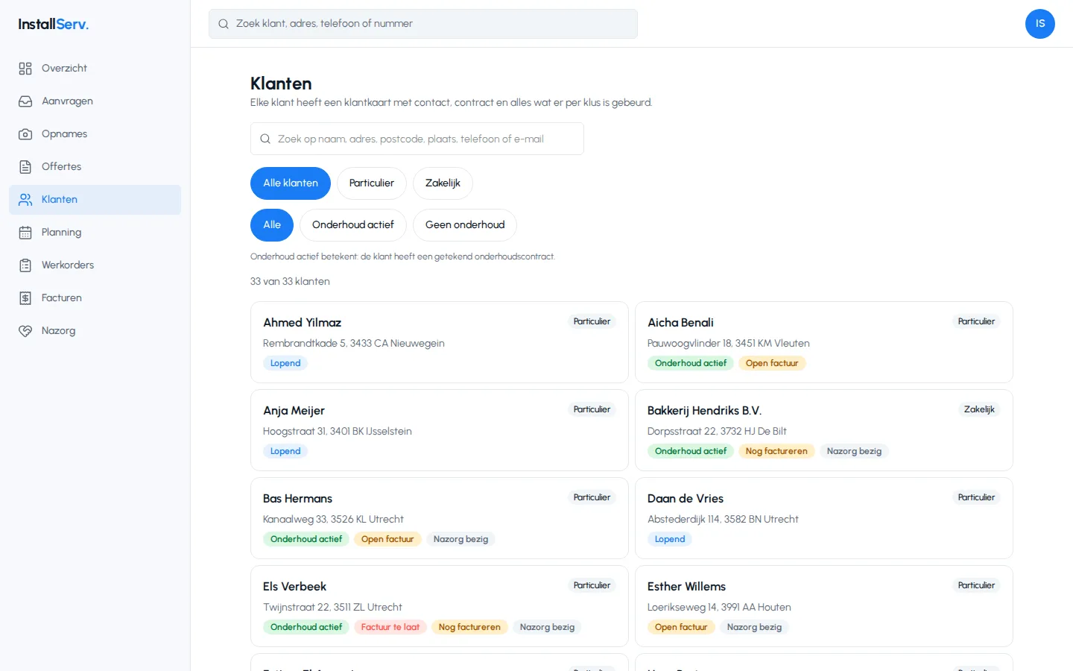Open Werkorders from the sidebar

pos(95,265)
